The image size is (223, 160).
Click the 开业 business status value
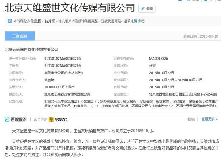(x=152, y=66)
